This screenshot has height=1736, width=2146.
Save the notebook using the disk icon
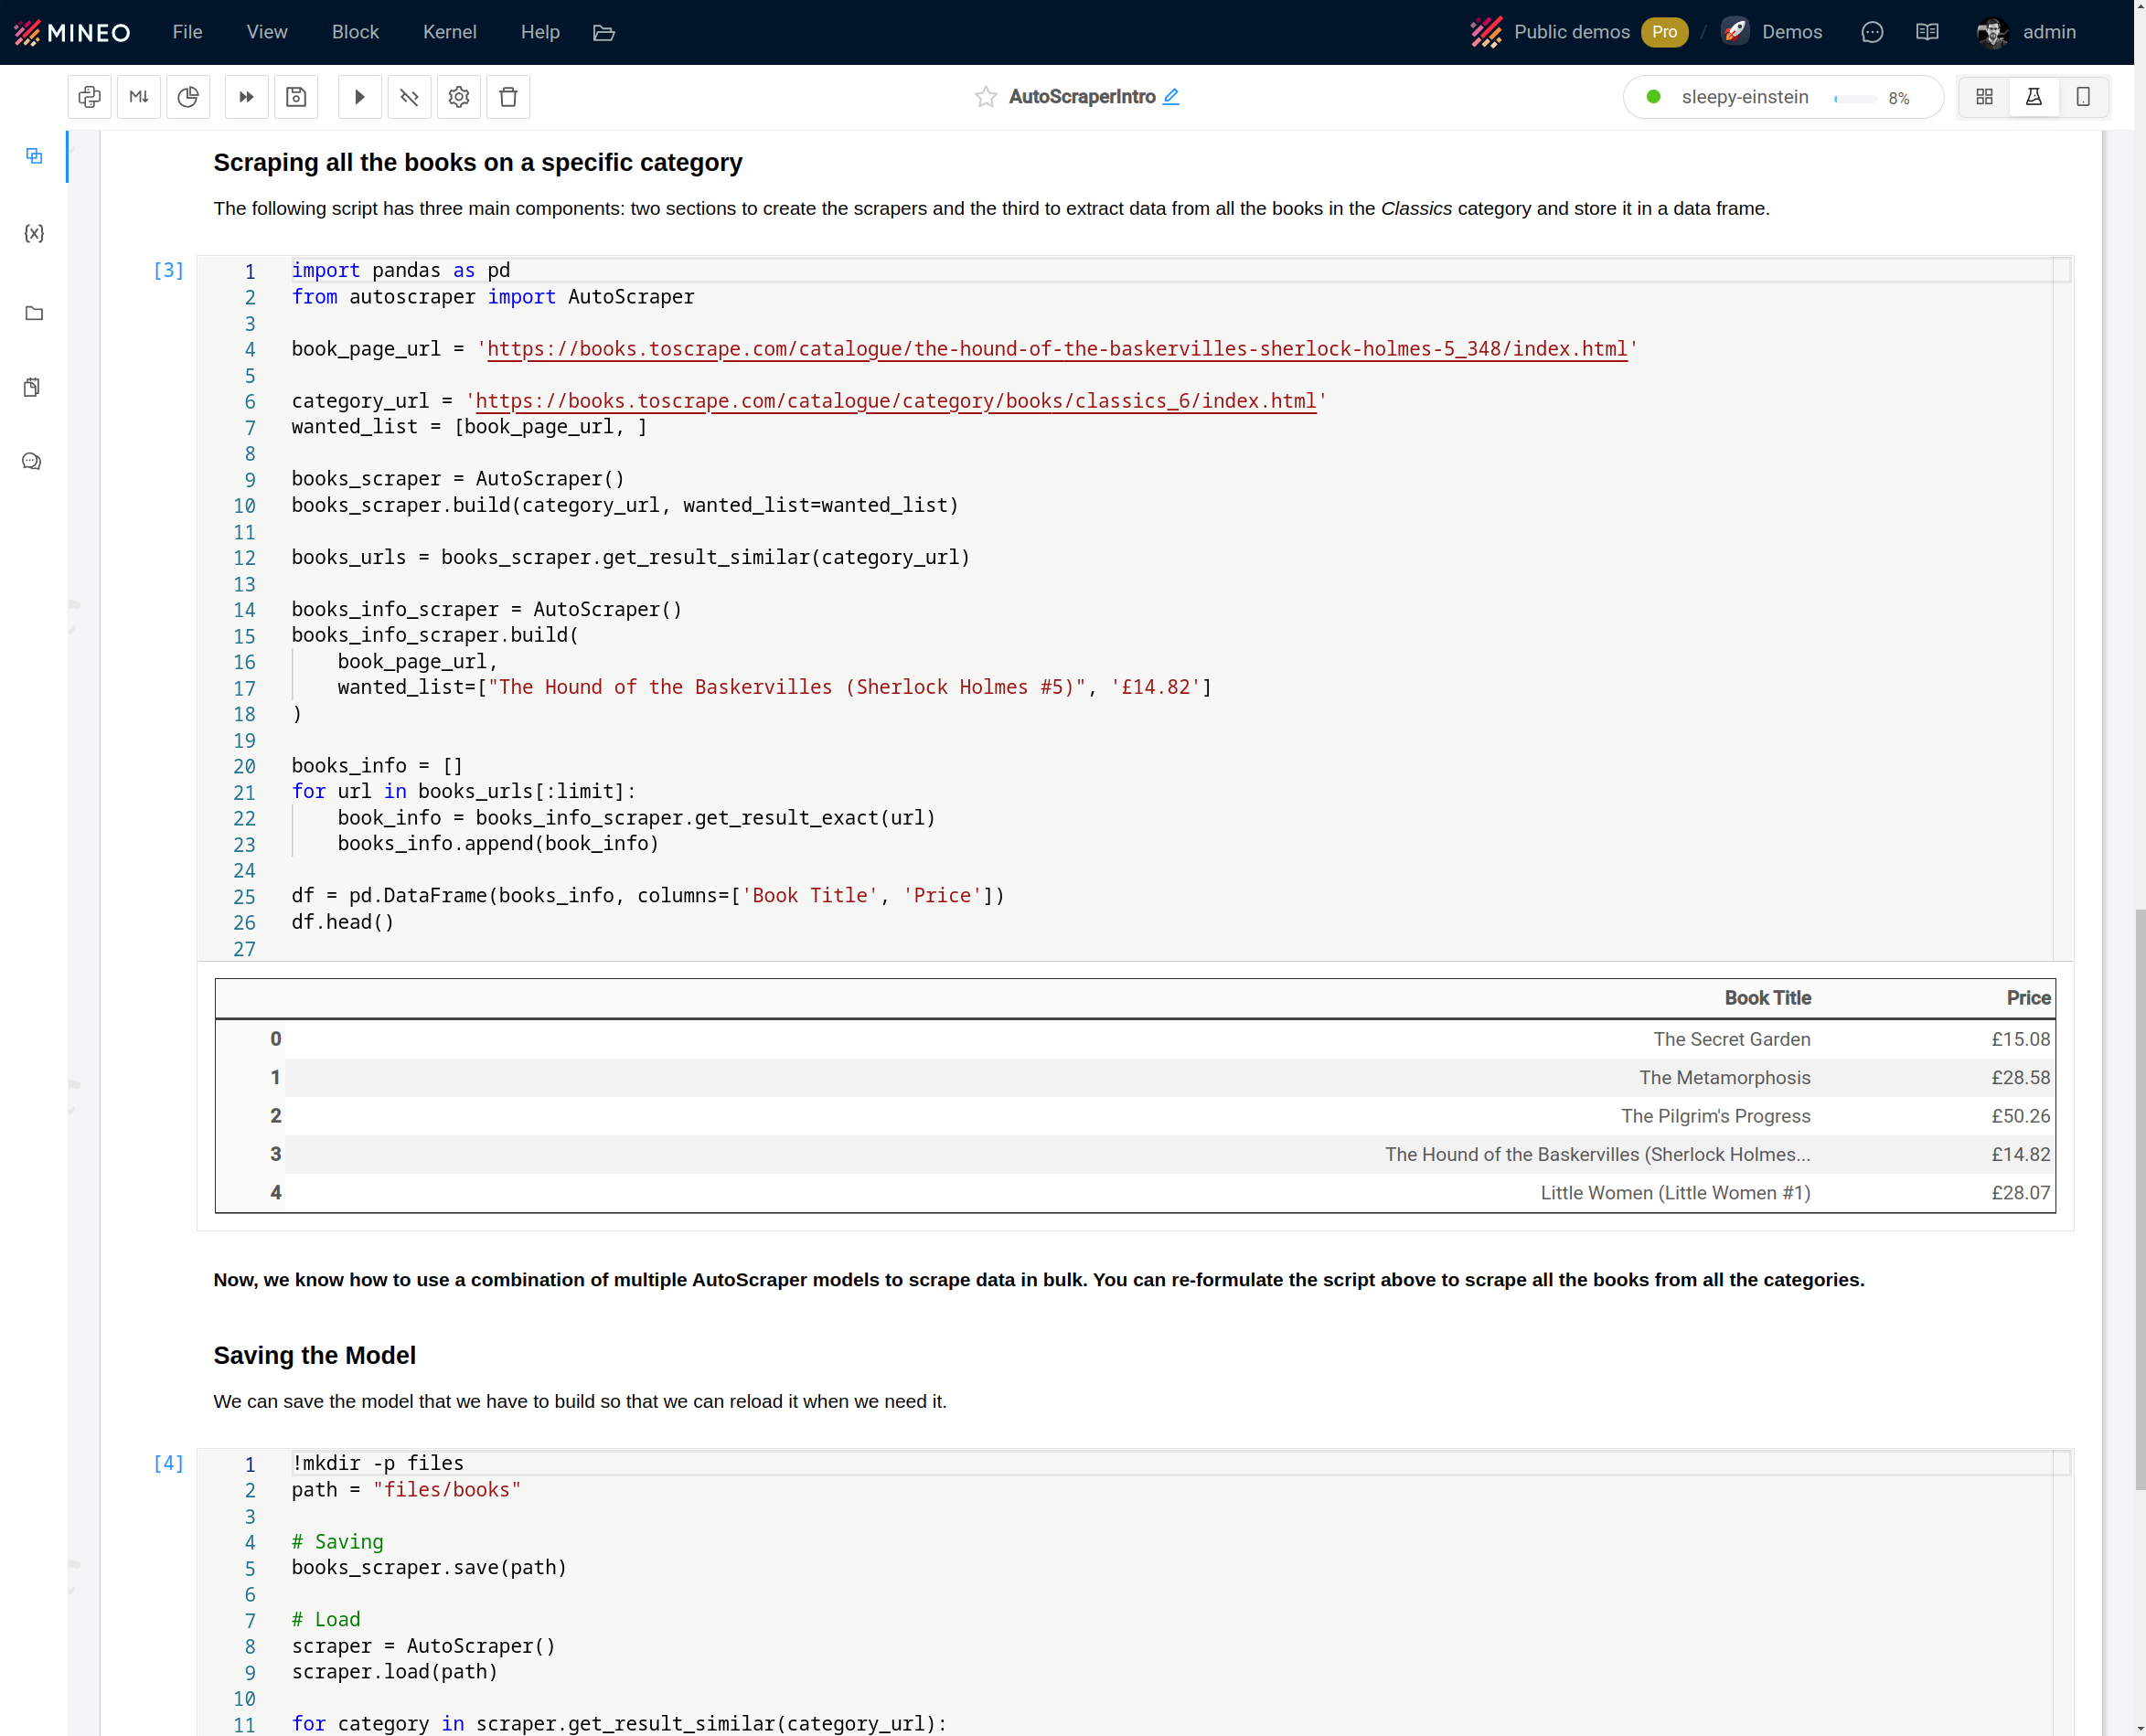coord(296,97)
